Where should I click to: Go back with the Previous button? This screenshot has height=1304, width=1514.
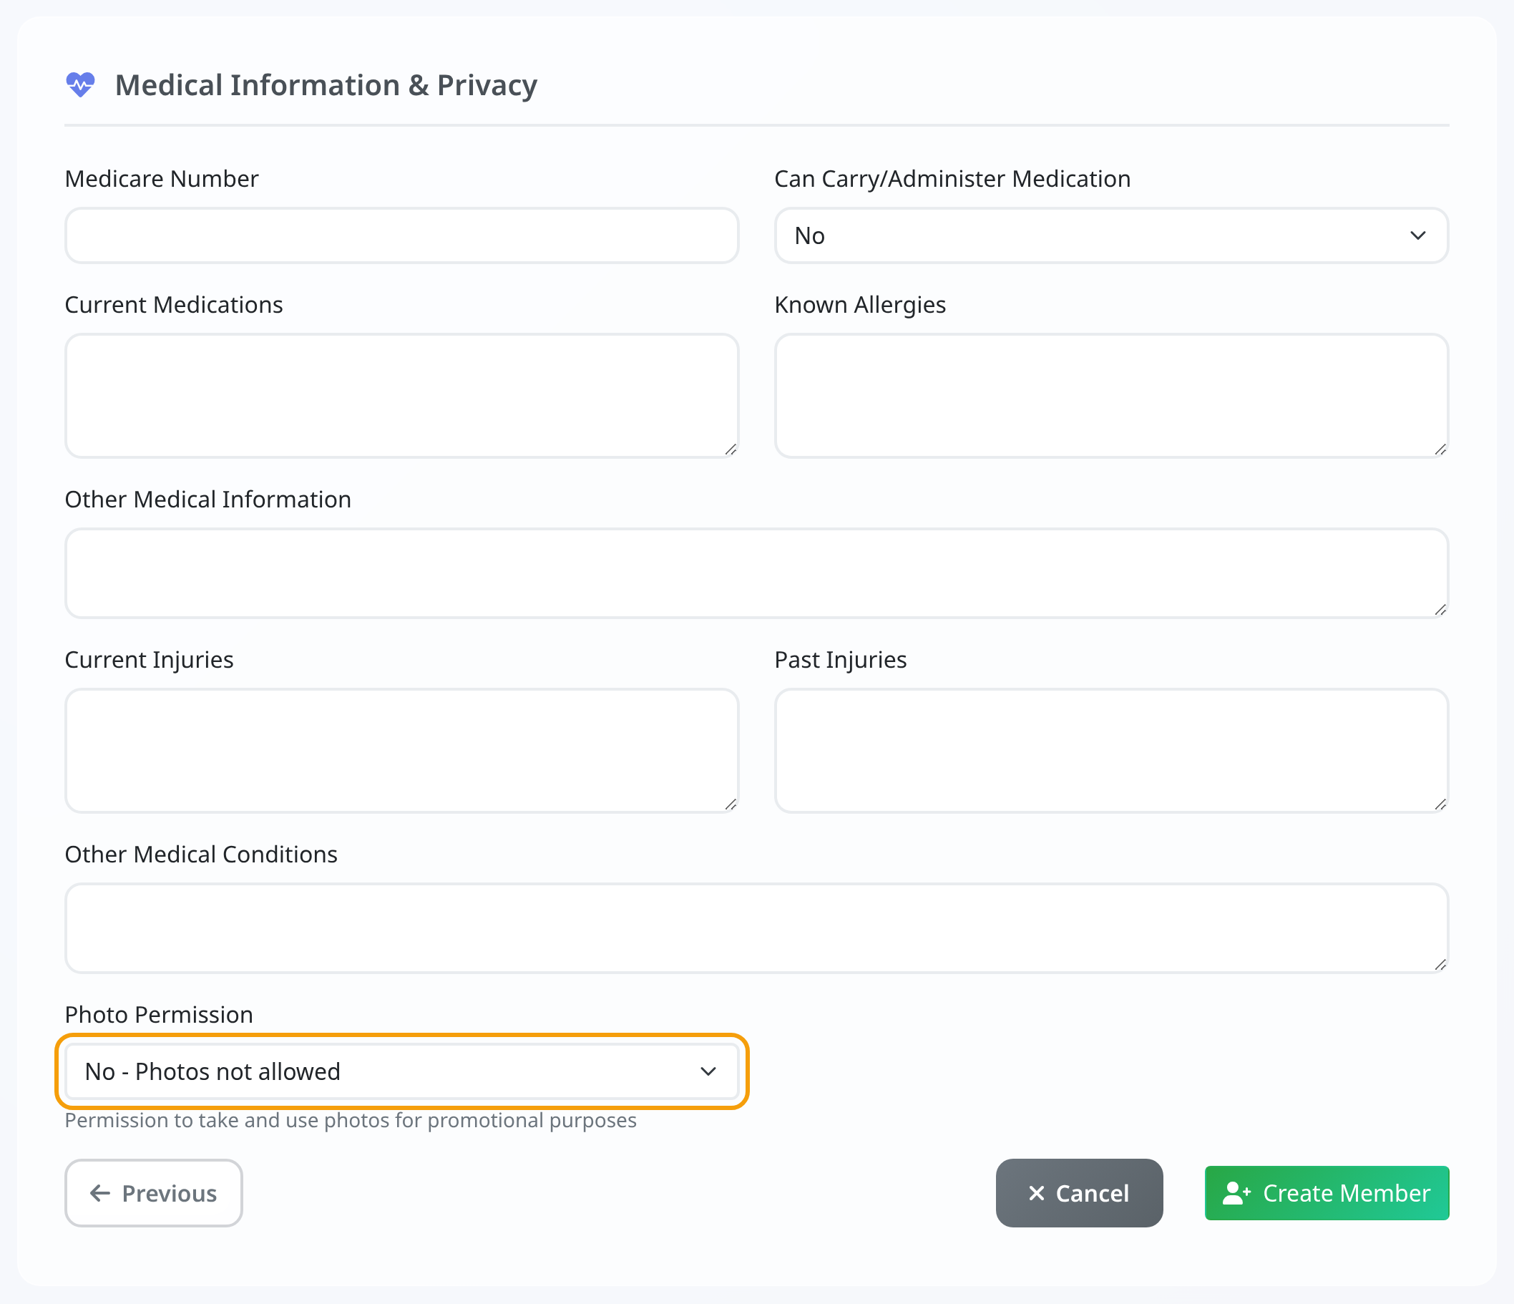[153, 1193]
